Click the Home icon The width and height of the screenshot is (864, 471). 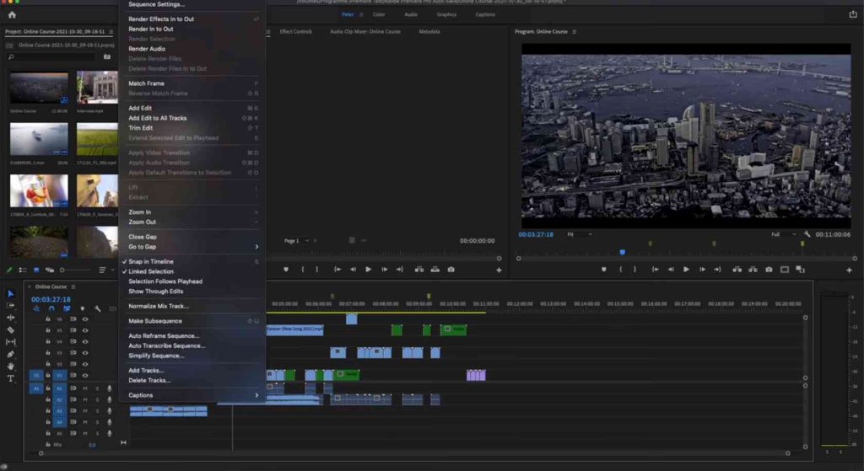[x=12, y=15]
